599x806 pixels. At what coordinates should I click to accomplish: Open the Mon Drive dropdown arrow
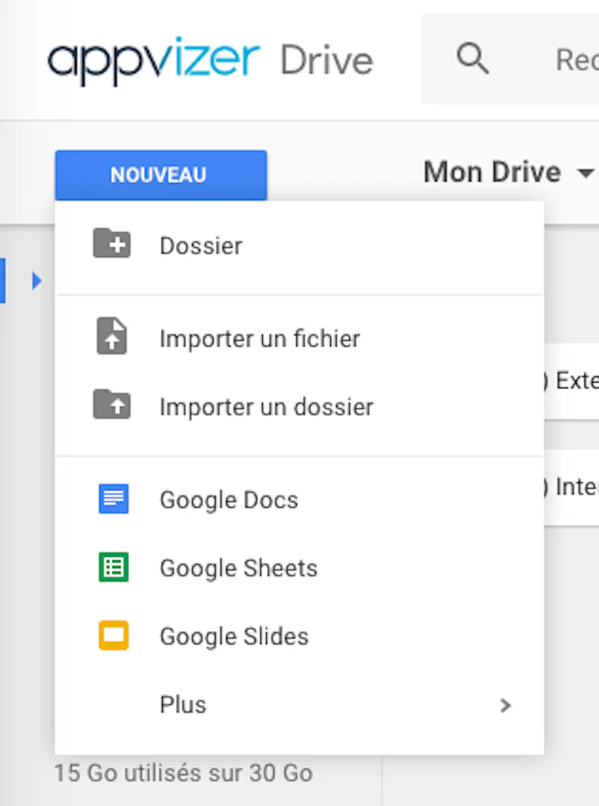pyautogui.click(x=586, y=173)
